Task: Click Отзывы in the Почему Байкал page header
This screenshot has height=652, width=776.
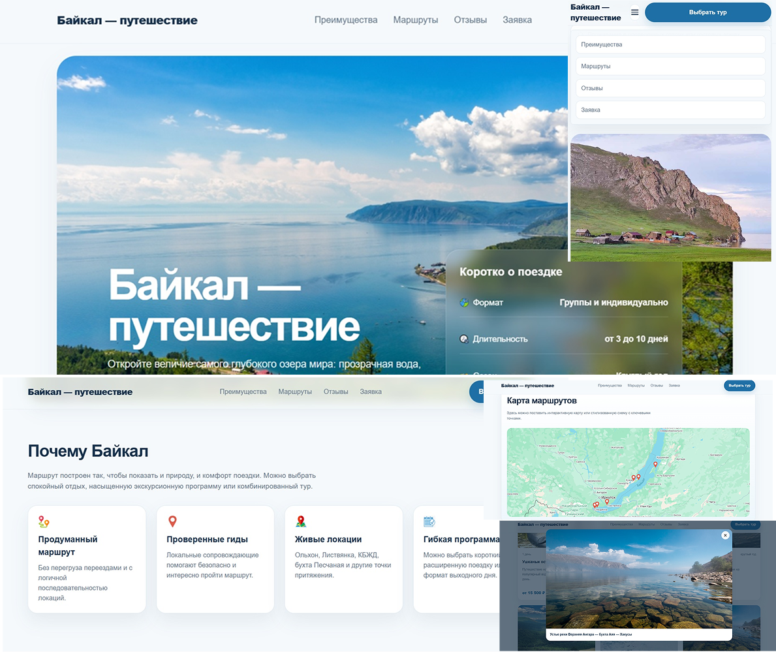Action: coord(335,392)
